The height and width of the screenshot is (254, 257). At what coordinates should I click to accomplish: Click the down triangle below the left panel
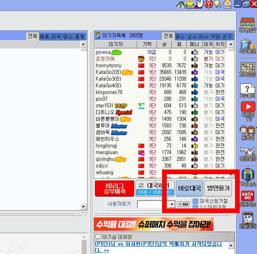[x=85, y=214]
